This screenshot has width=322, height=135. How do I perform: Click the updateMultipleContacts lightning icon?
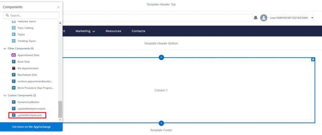[x=14, y=108]
